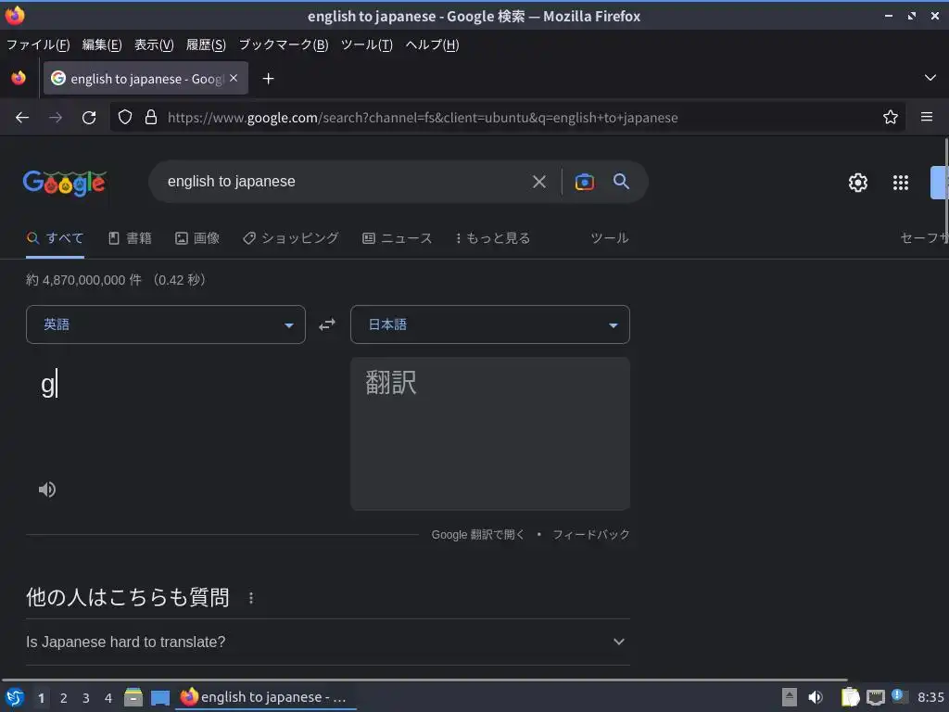The image size is (949, 712).
Task: Open the 日本語 target language dropdown
Action: click(490, 324)
